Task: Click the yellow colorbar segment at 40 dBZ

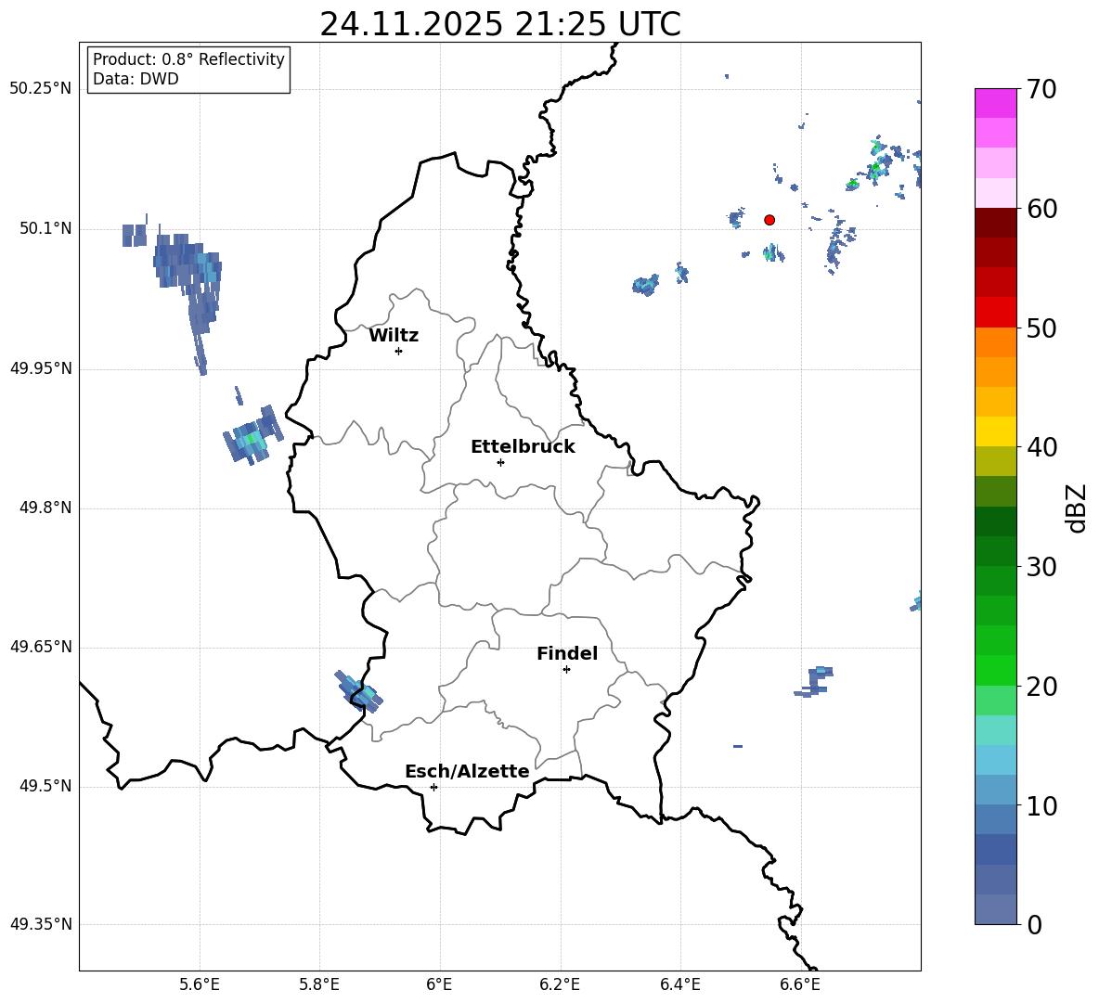Action: pos(995,431)
